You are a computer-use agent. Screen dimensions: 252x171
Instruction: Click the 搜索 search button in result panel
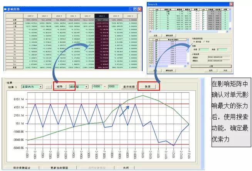148,87
